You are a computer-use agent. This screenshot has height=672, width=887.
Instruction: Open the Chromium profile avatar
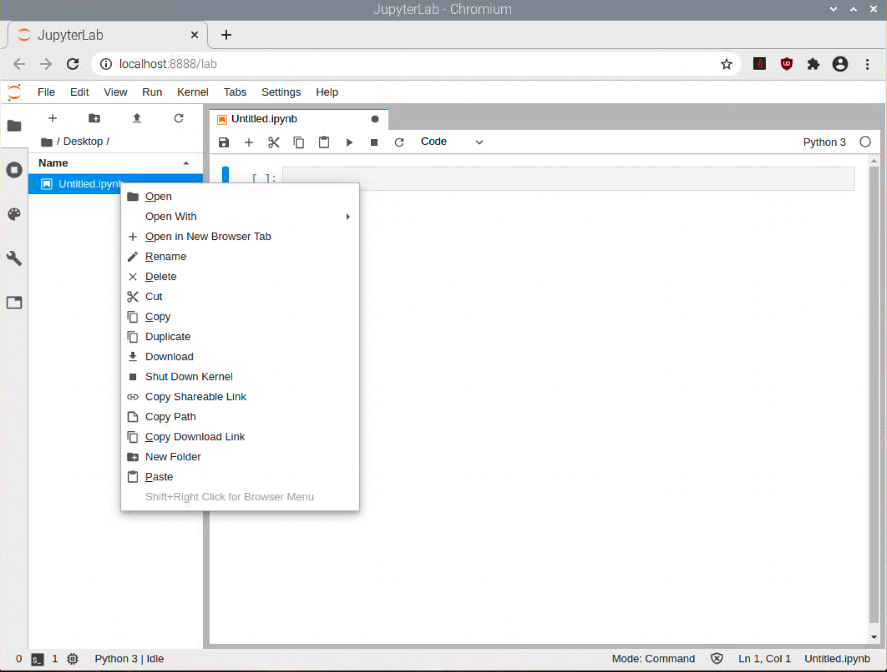(x=840, y=64)
